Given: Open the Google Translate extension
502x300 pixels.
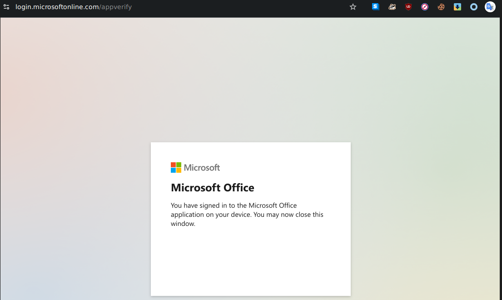Looking at the screenshot, I should (490, 7).
